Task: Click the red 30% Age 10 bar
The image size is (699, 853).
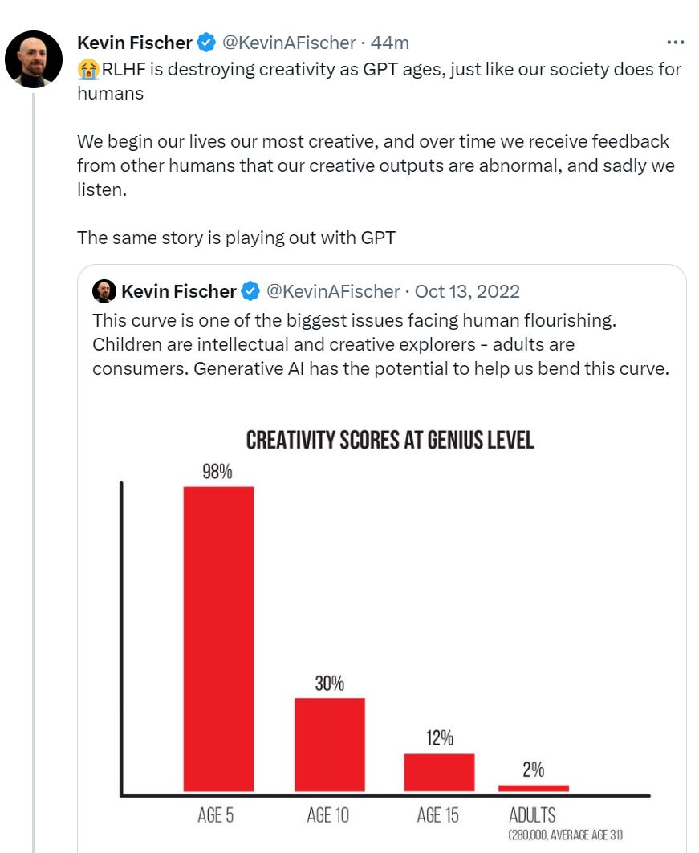Action: pos(329,745)
